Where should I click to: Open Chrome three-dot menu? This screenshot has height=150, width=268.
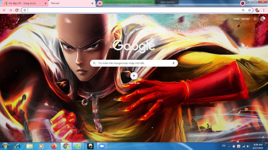pyautogui.click(x=264, y=10)
